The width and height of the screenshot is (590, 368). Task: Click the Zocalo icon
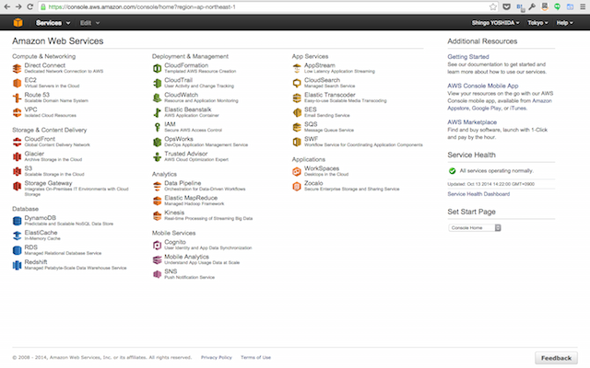297,186
